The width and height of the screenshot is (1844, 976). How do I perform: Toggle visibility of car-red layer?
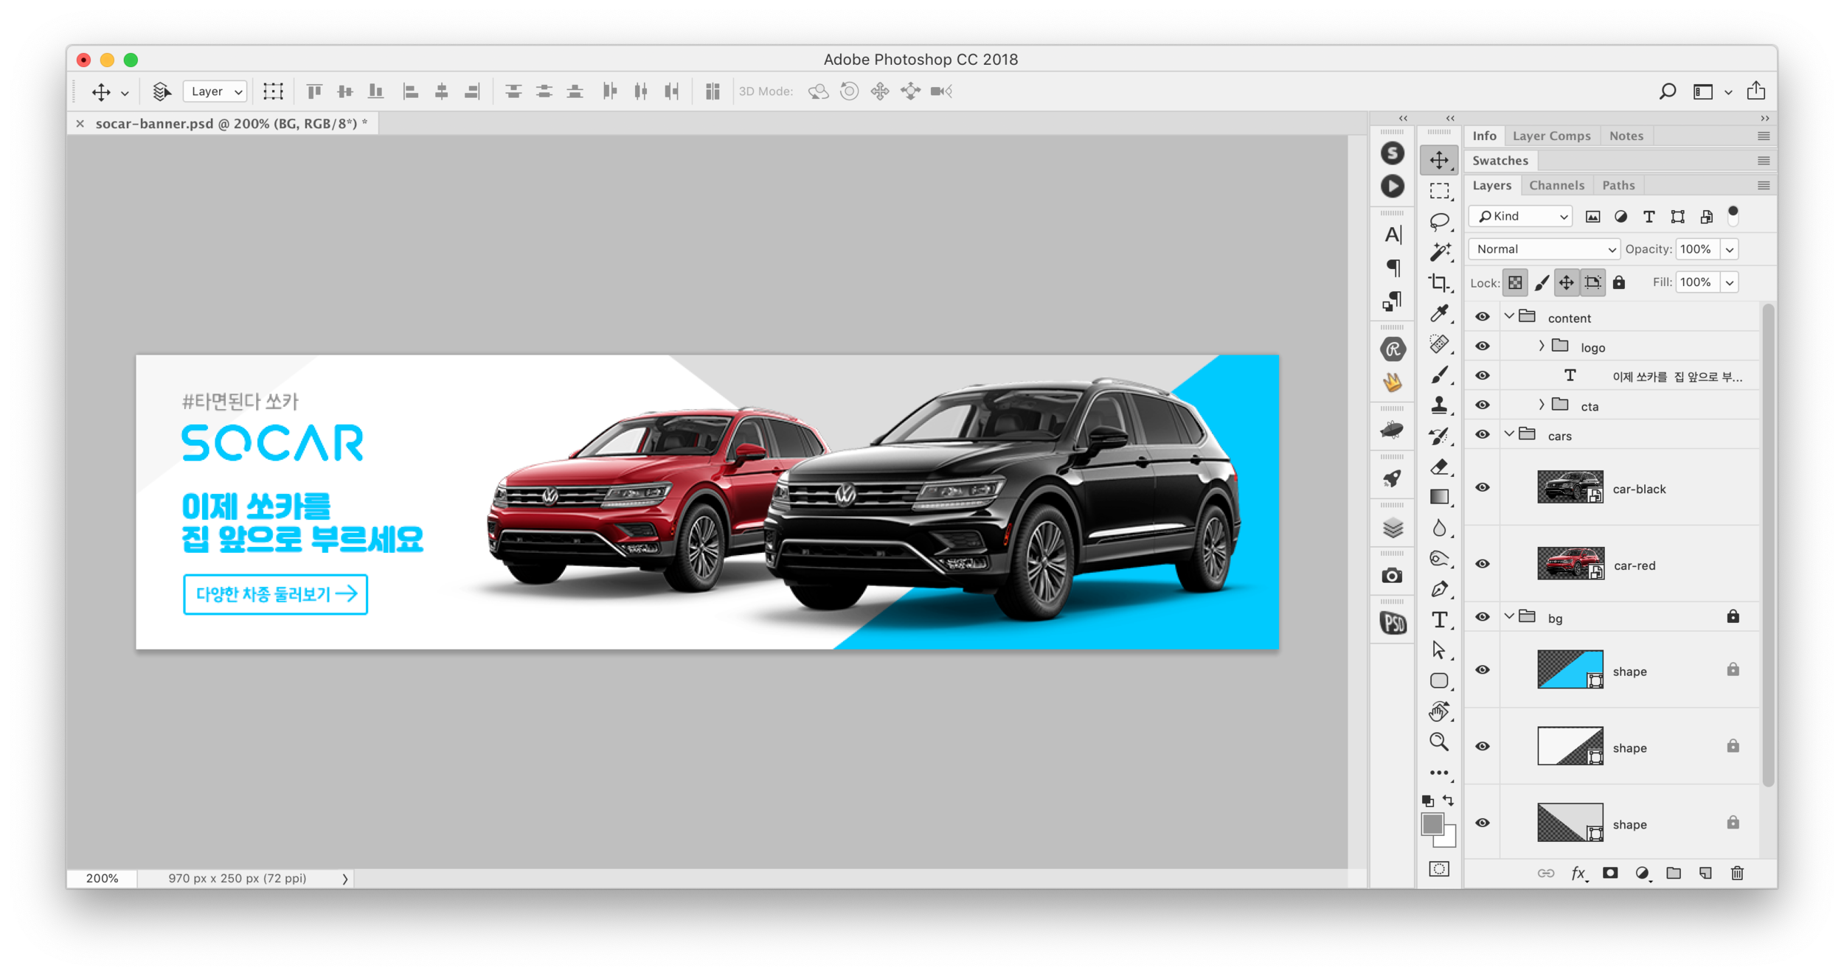tap(1483, 564)
